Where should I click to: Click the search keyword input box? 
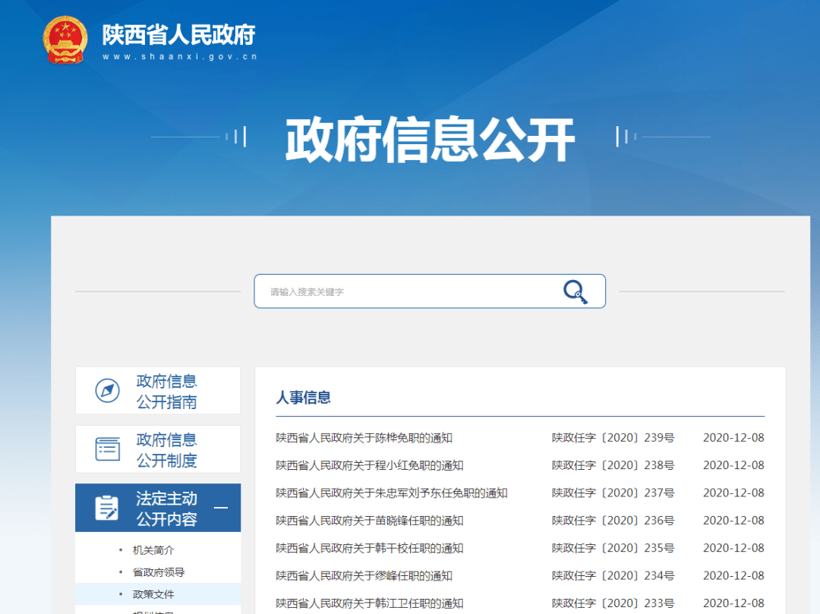[x=395, y=291]
